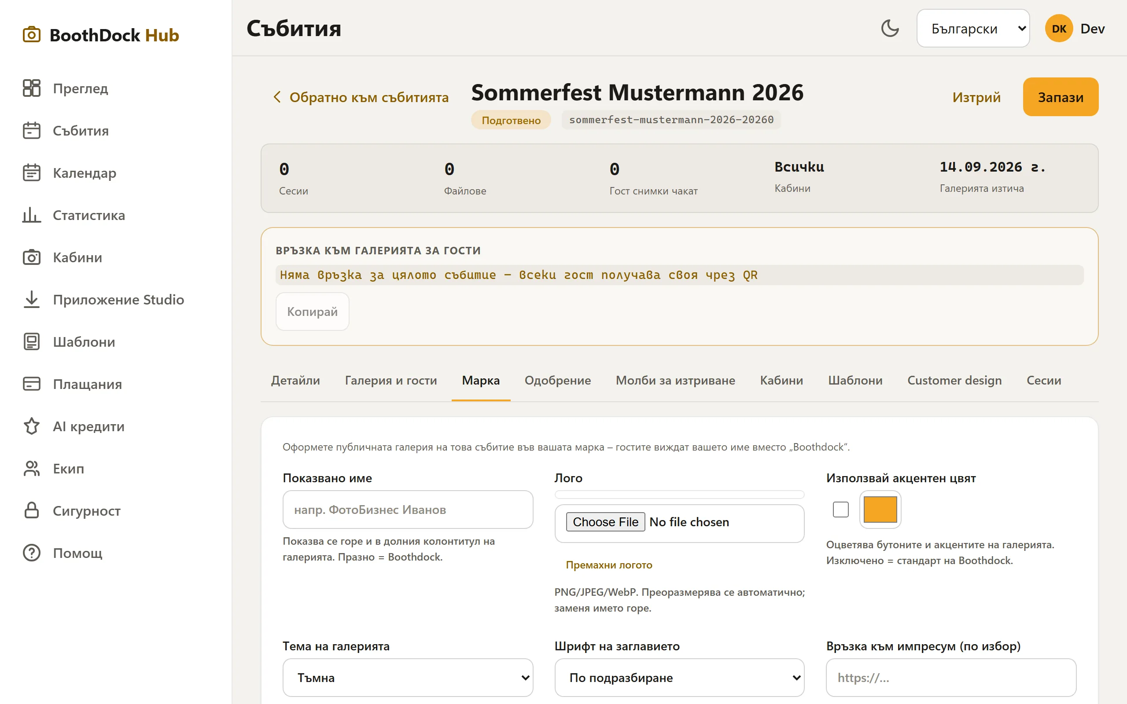The width and height of the screenshot is (1127, 704).
Task: Click the sommerfest-mustermann-2026-20260 slug text
Action: (x=671, y=120)
